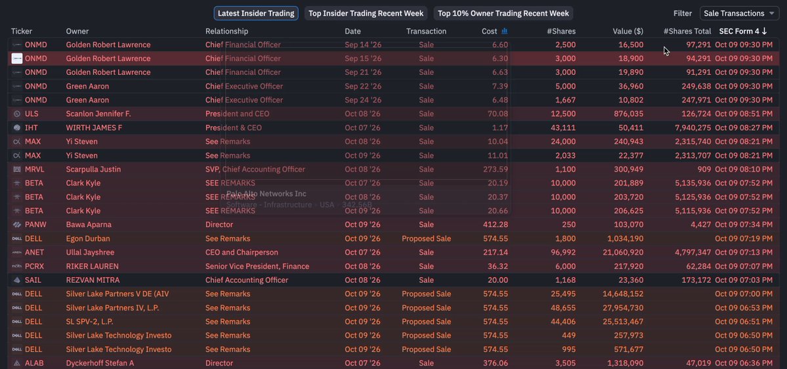This screenshot has width=787, height=369.
Task: Click the PANW company logo icon
Action: coord(16,225)
